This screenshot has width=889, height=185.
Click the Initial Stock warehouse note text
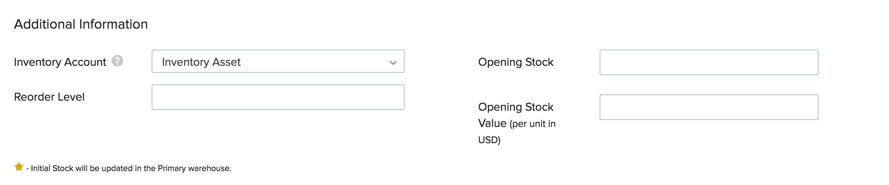[131, 168]
